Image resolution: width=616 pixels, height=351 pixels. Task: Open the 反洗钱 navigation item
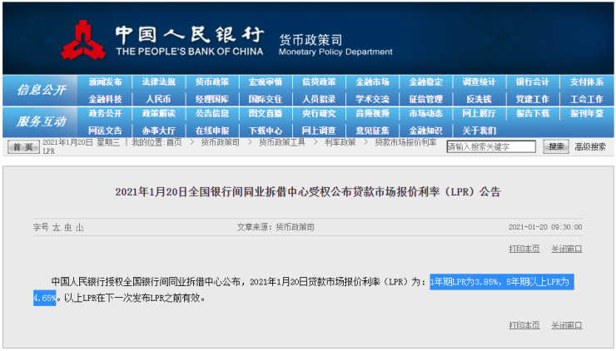coord(479,99)
